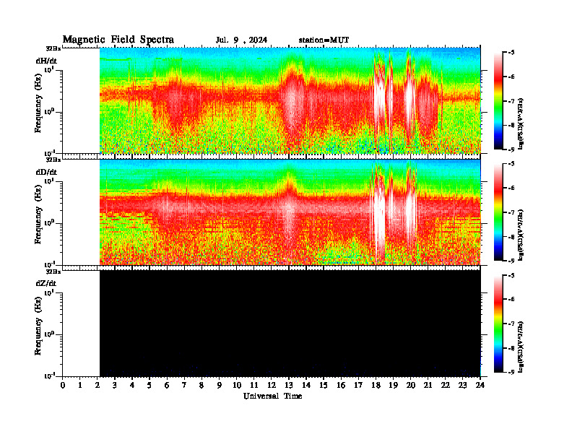
Task: Click the dH/dt panel label
Action: [x=46, y=61]
